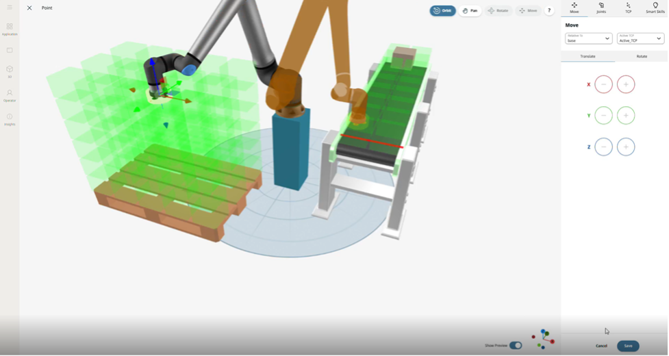Open the 3D view from sidebar

click(x=10, y=71)
